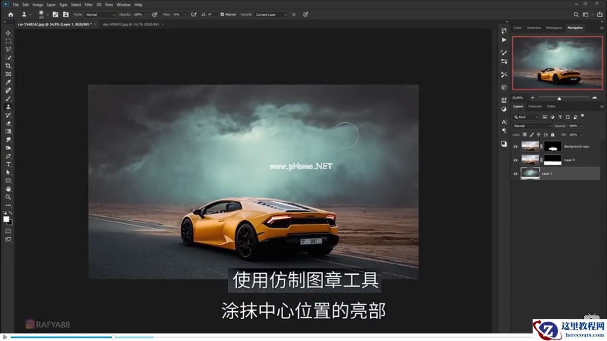Select the Type tool
The width and height of the screenshot is (607, 341).
click(x=8, y=164)
